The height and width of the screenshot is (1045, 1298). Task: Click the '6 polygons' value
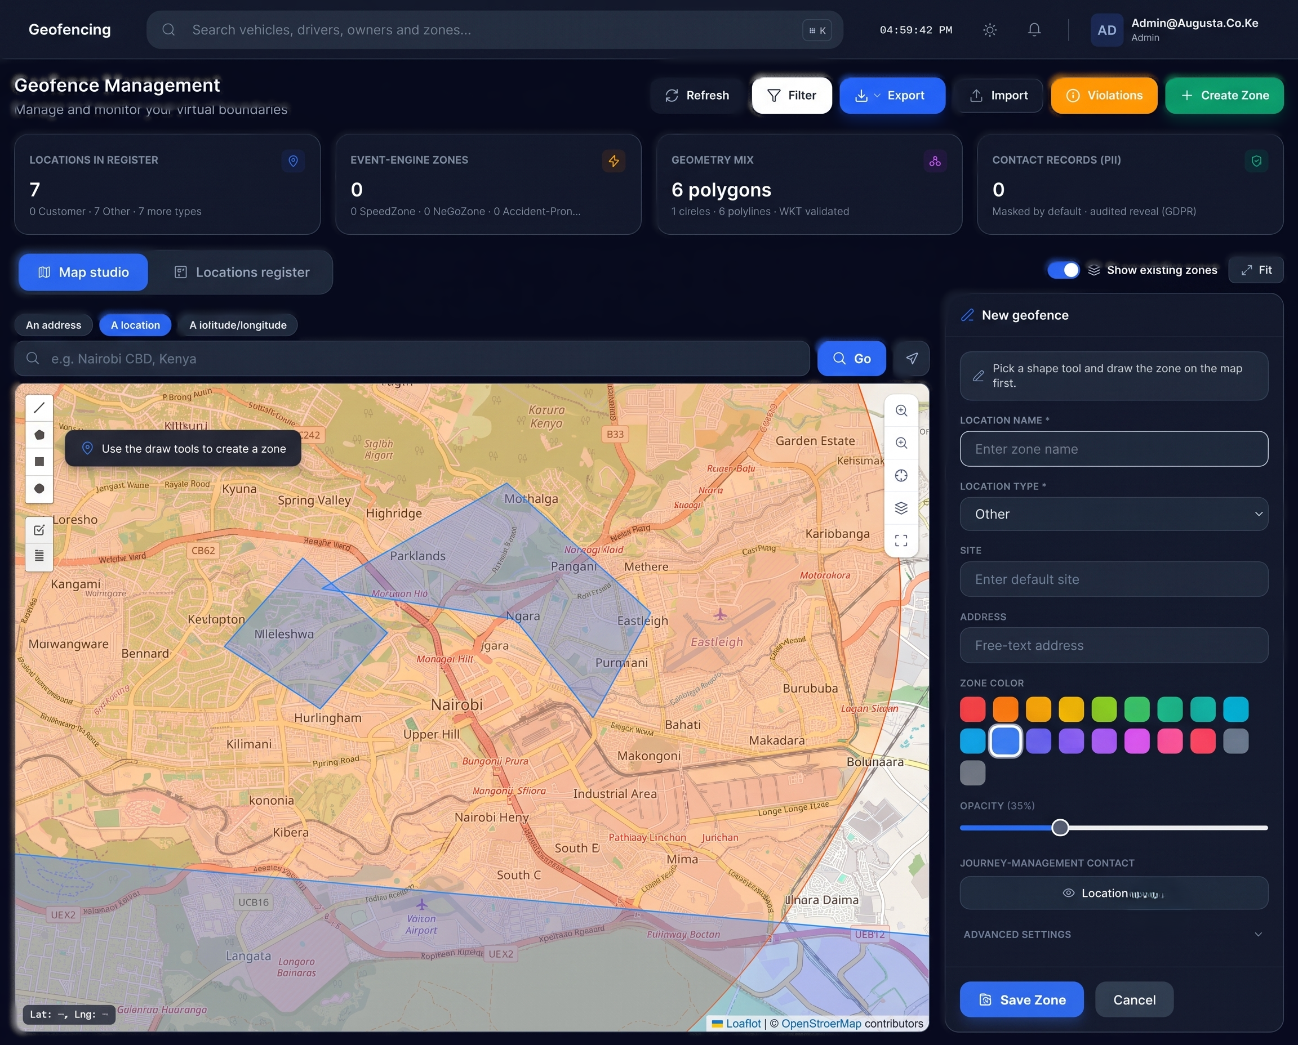pyautogui.click(x=721, y=190)
